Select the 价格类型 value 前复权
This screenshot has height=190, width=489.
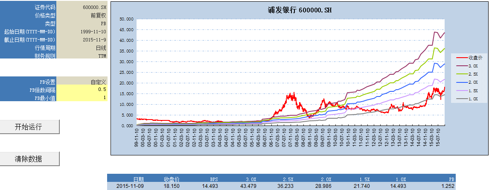(x=82, y=15)
